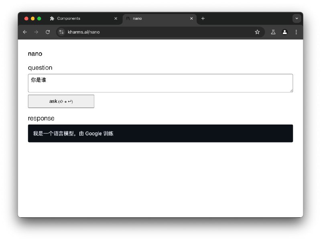
Task: Click the back navigation arrow
Action: (24, 32)
